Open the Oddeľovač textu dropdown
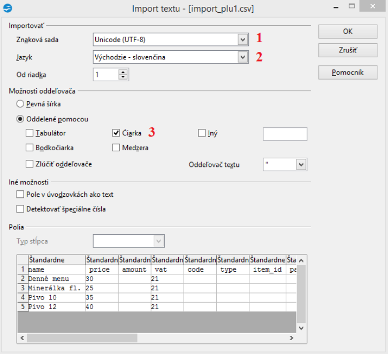The image size is (388, 354). tap(301, 164)
